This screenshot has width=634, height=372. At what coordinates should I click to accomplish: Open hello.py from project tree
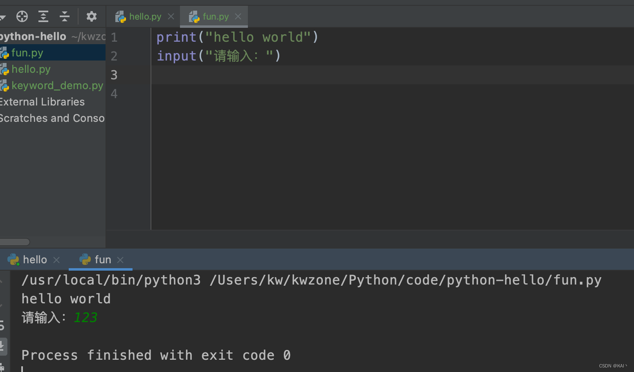coord(53,69)
